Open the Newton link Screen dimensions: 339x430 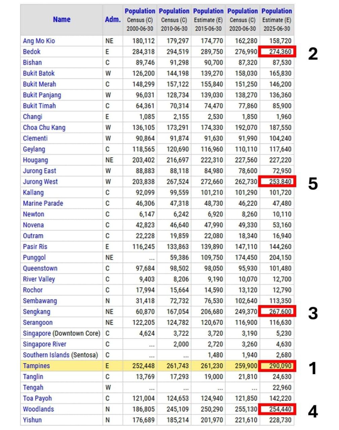[33, 214]
